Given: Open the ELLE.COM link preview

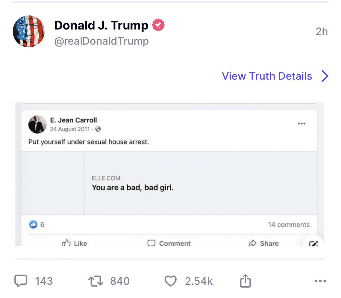Looking at the screenshot, I should coord(169,183).
